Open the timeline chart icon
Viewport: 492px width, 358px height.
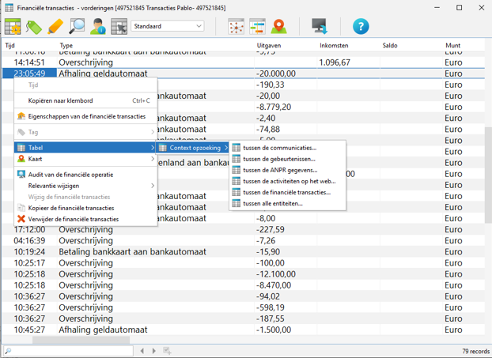[x=257, y=27]
